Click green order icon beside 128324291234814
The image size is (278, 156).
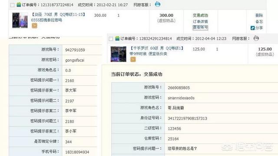pos(117,38)
